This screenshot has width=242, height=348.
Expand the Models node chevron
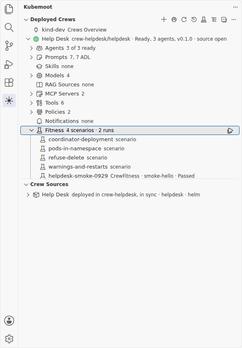point(31,76)
